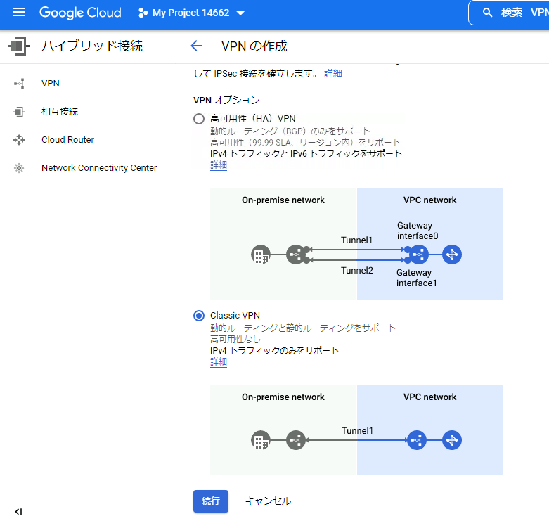Collapse the left navigation side panel
The height and width of the screenshot is (521, 549).
tap(18, 511)
